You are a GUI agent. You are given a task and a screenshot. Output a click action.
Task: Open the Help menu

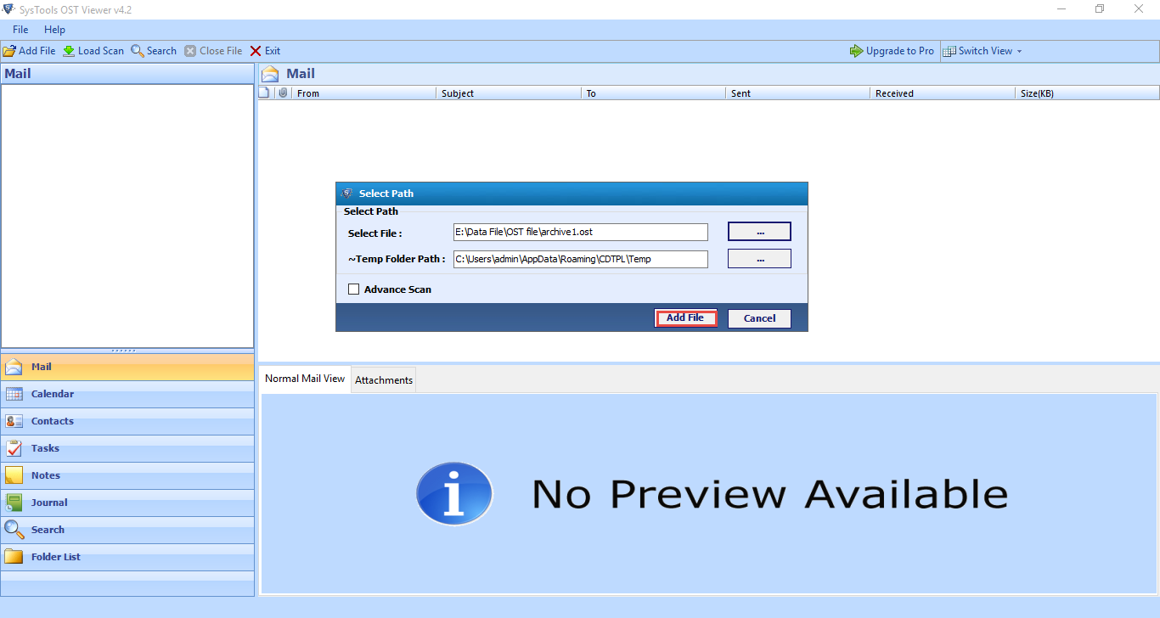coord(54,30)
